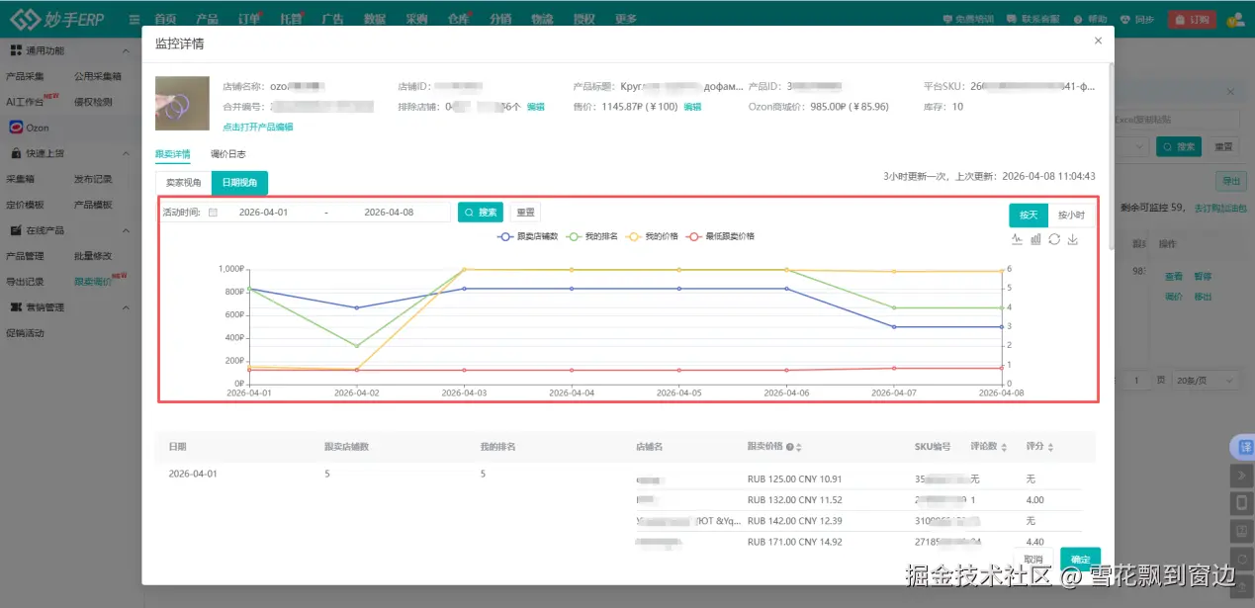Click 同步 in header
This screenshot has width=1255, height=608.
point(1137,19)
